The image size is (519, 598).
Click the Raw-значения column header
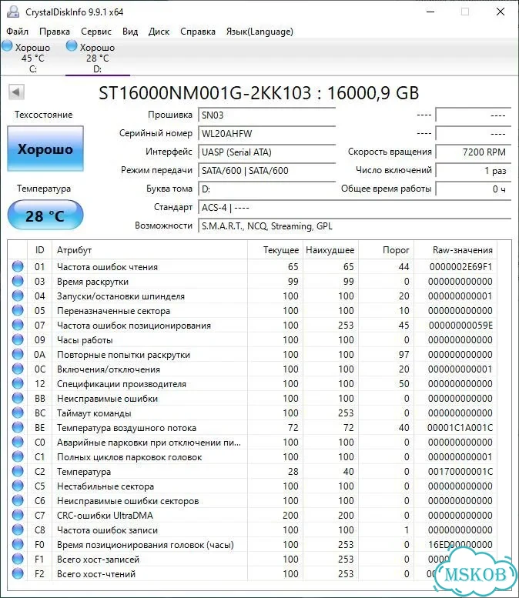click(x=456, y=250)
